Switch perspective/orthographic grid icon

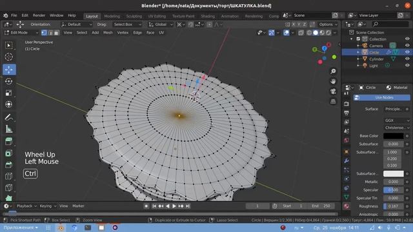[333, 101]
